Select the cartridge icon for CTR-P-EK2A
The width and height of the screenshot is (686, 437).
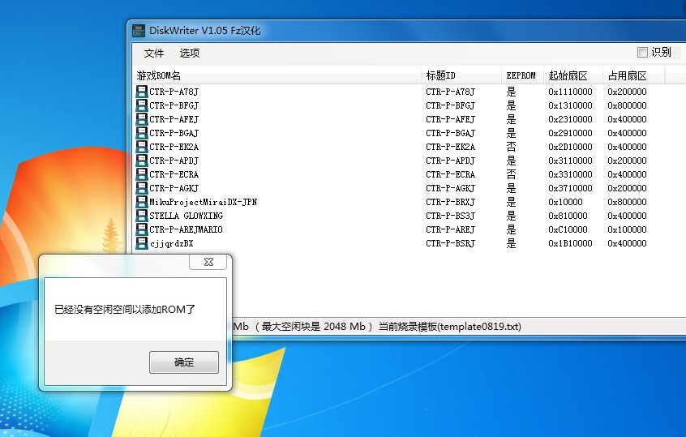[141, 147]
